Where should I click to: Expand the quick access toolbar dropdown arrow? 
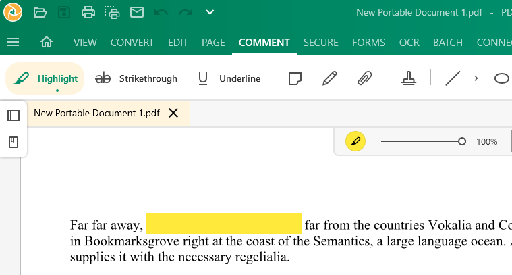coord(210,12)
